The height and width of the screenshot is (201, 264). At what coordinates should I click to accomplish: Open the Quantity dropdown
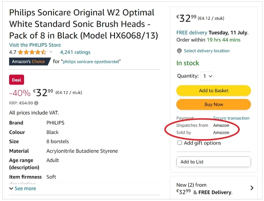207,76
